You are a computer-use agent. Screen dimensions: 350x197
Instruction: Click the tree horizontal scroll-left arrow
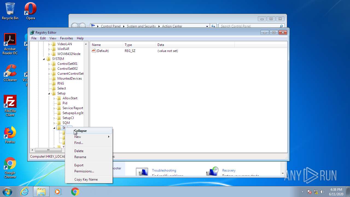click(x=32, y=150)
